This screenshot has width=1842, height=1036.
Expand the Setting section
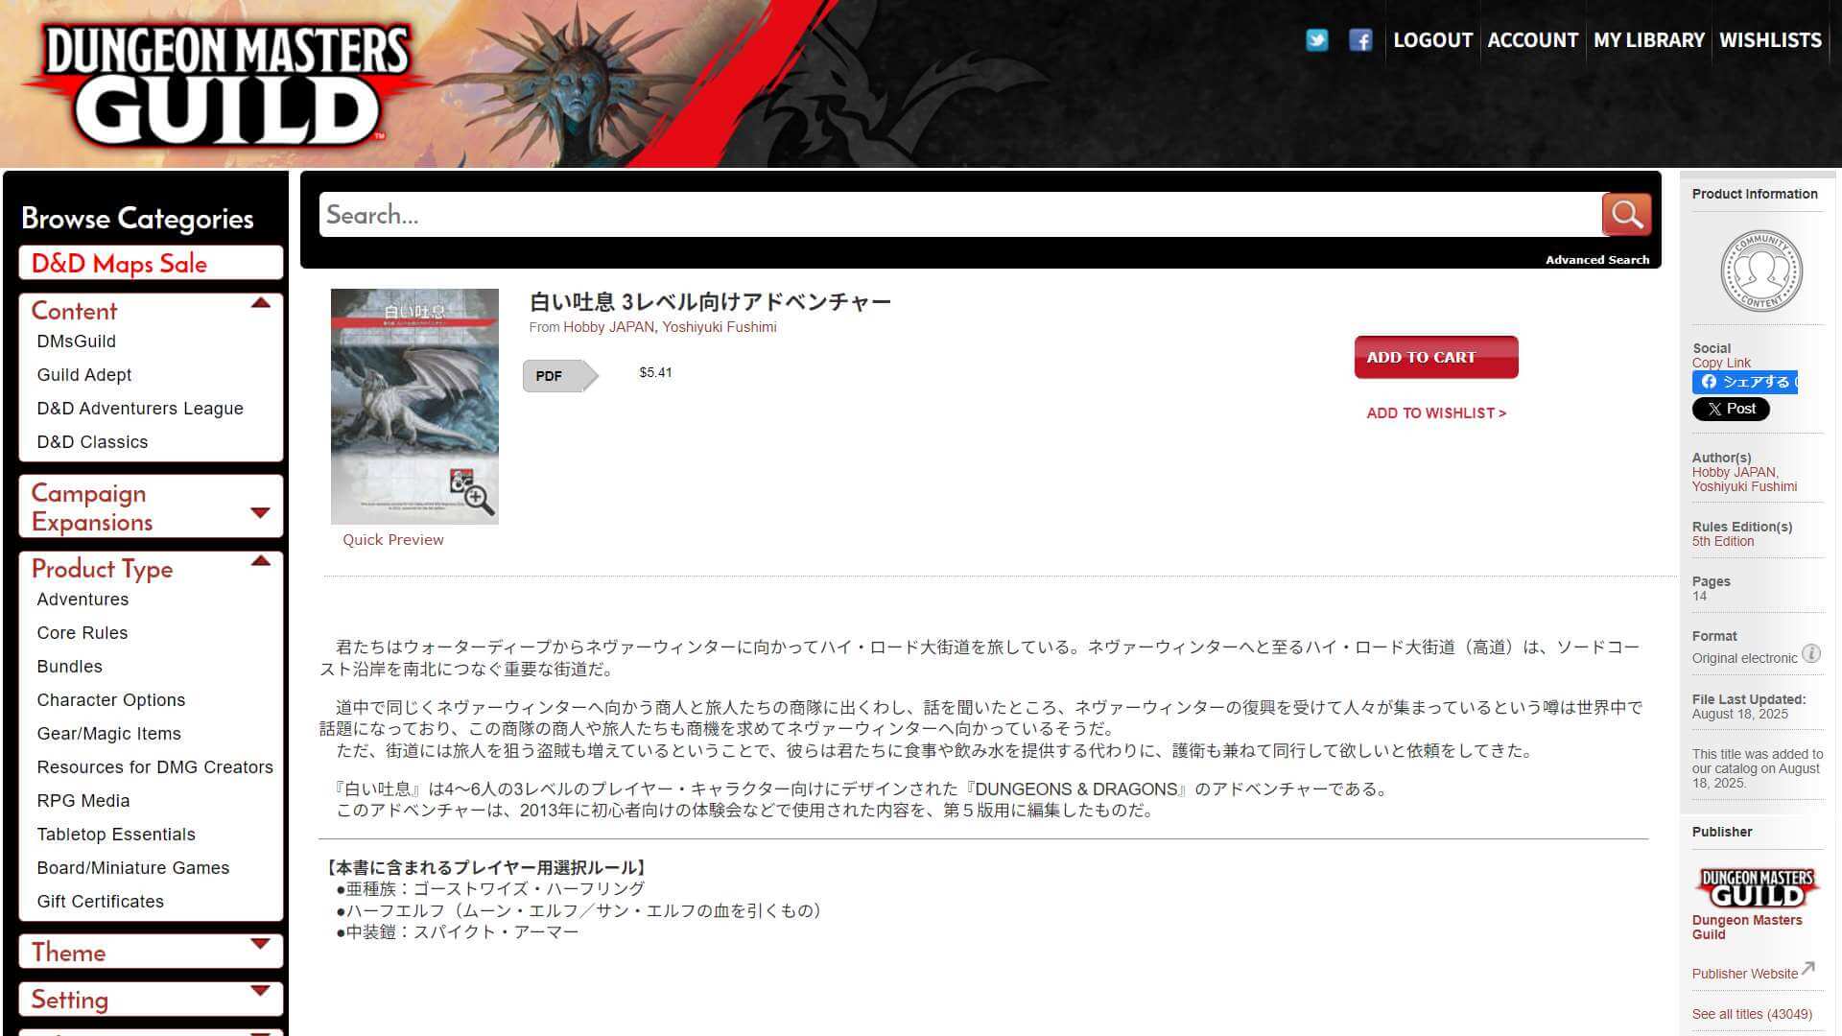pos(260,991)
